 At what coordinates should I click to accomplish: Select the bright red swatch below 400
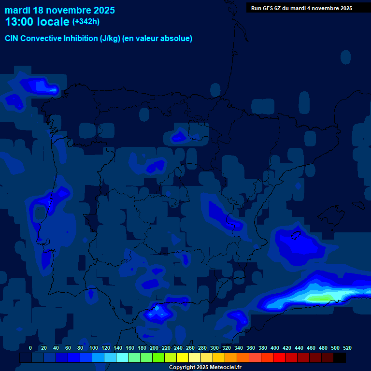pos(279,358)
